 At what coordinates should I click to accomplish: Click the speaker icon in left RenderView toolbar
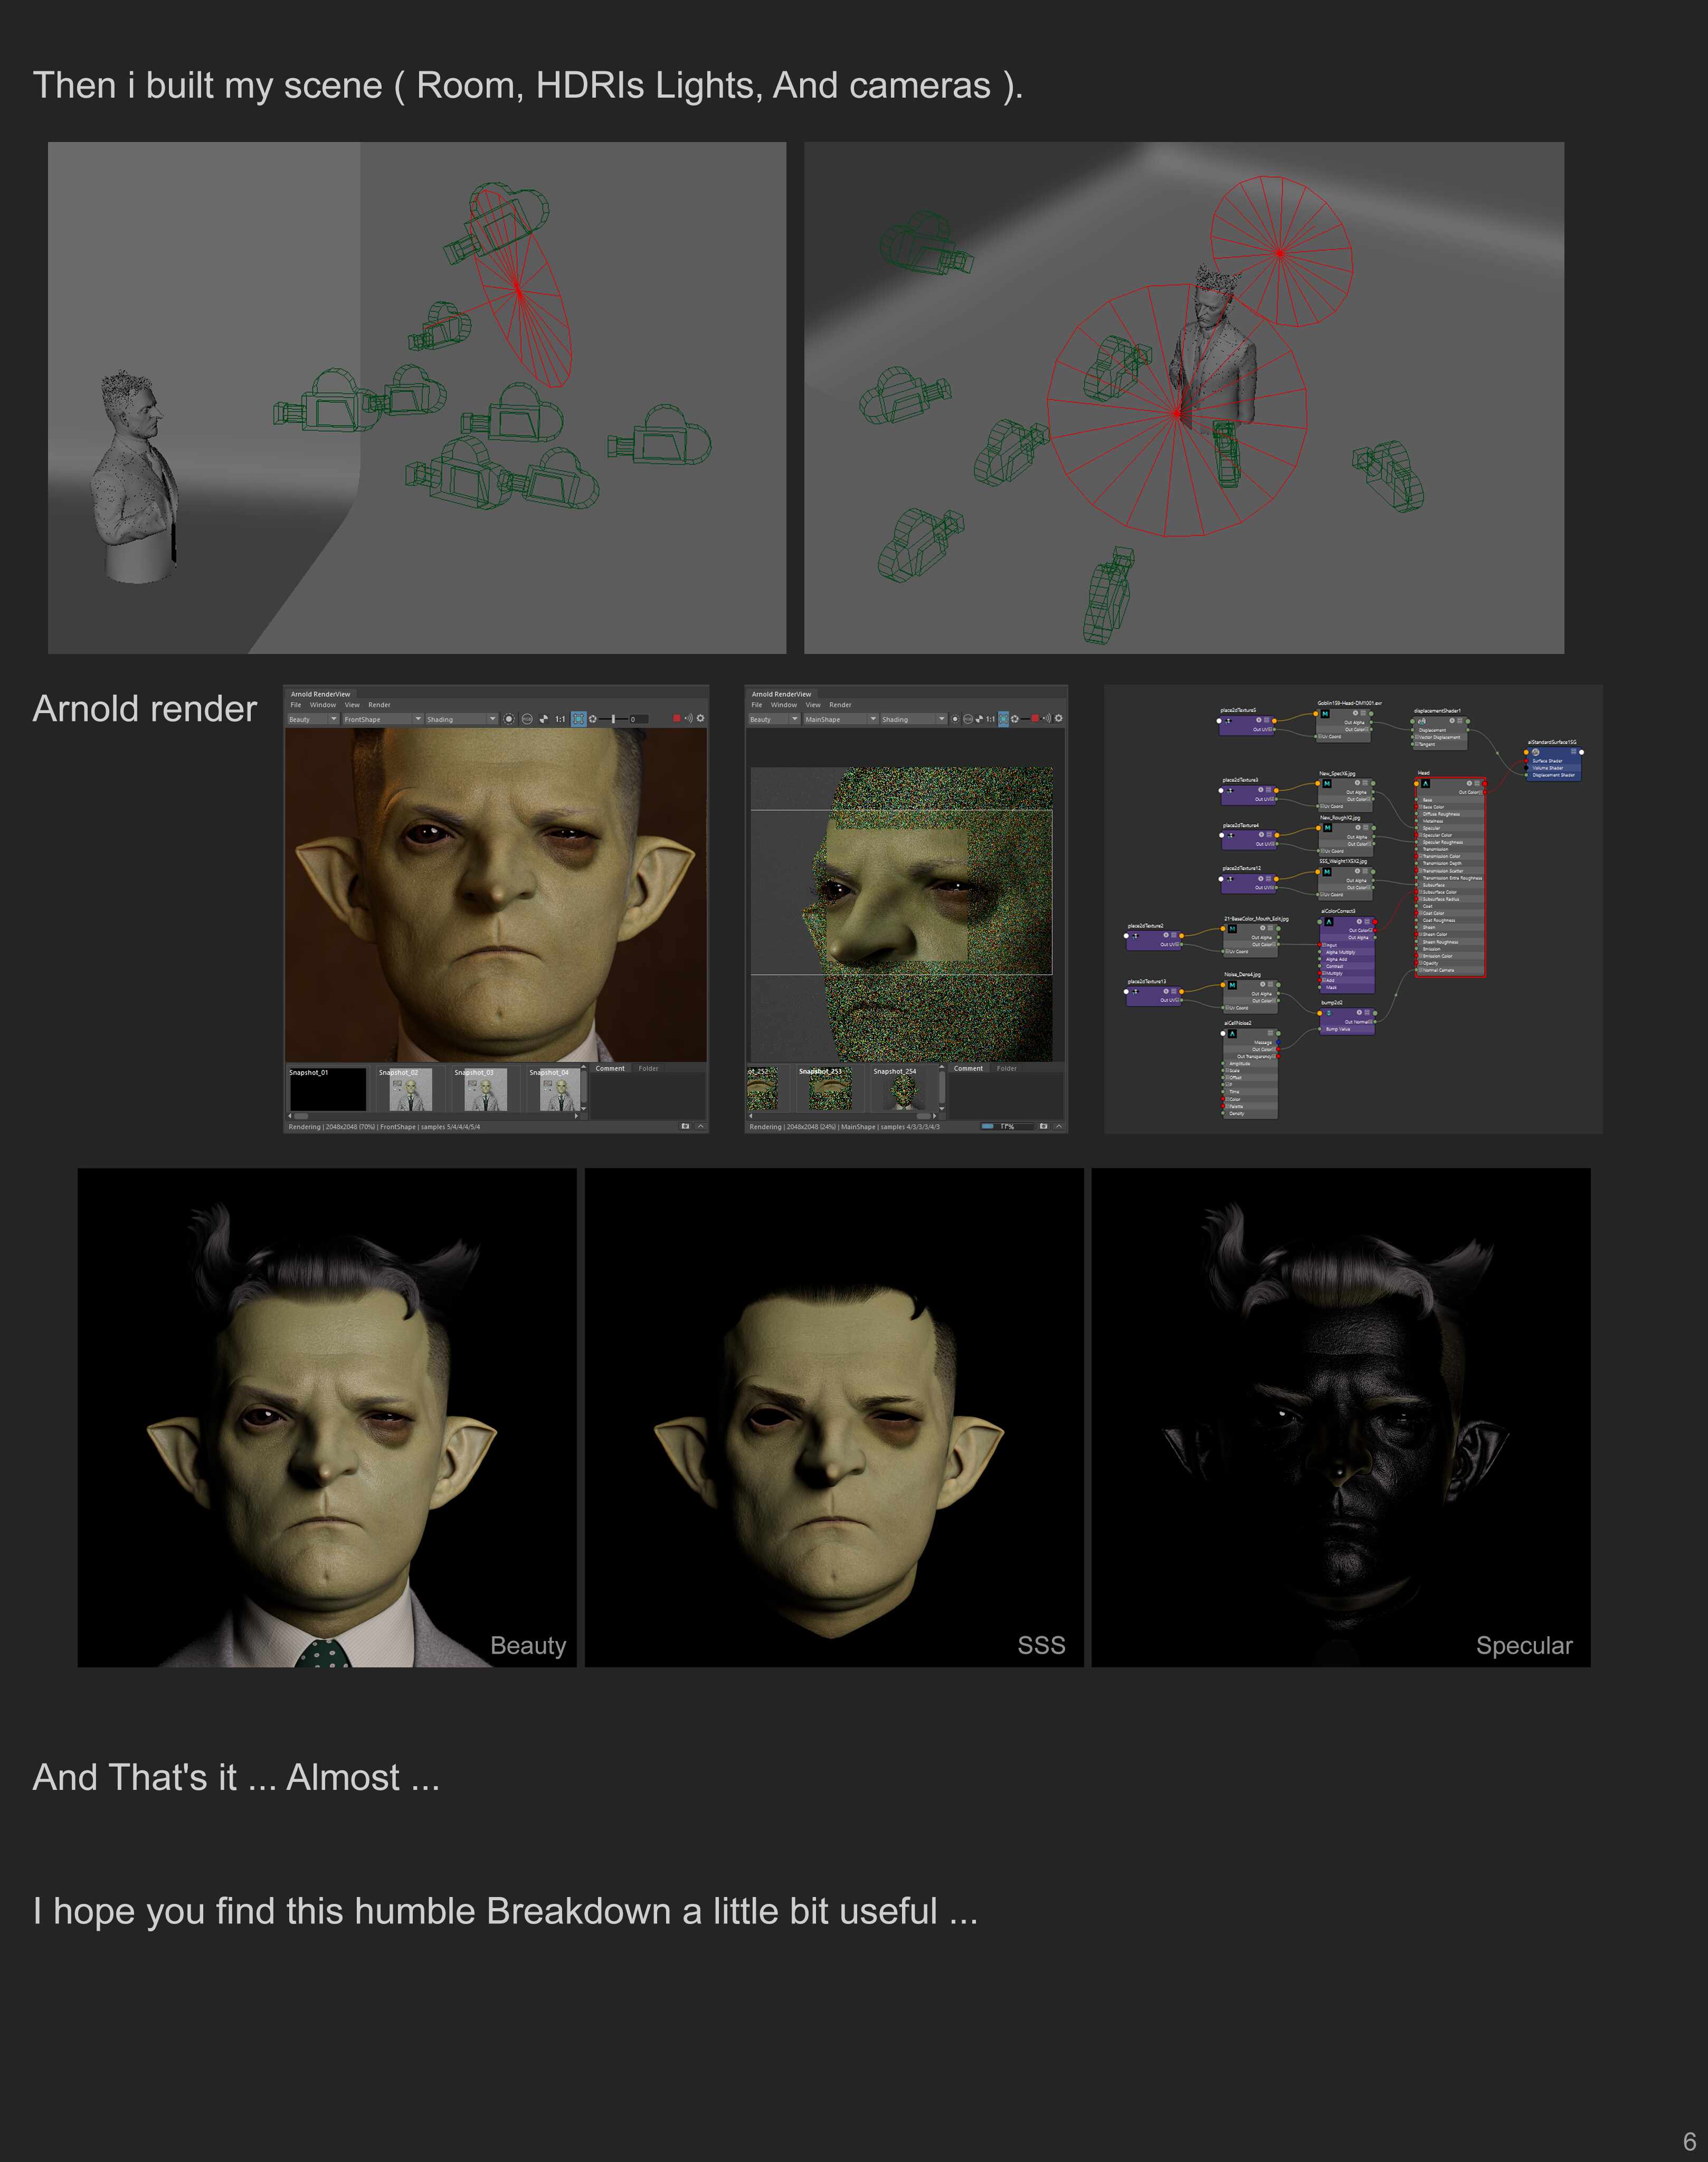(688, 718)
